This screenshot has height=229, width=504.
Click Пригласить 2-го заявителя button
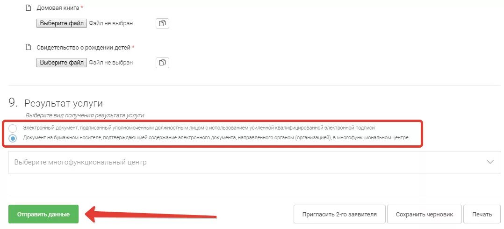[x=339, y=215]
